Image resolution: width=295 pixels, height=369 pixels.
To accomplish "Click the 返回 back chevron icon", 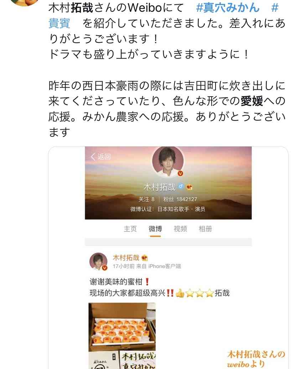I will click(93, 157).
